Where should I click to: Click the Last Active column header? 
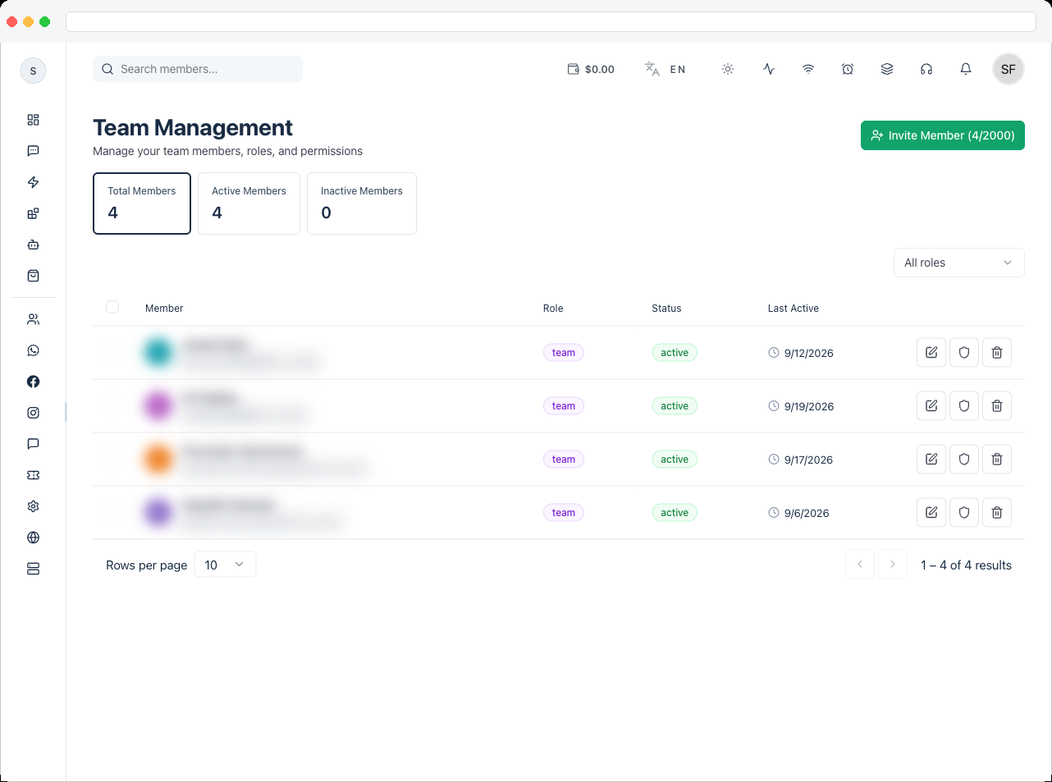tap(794, 309)
